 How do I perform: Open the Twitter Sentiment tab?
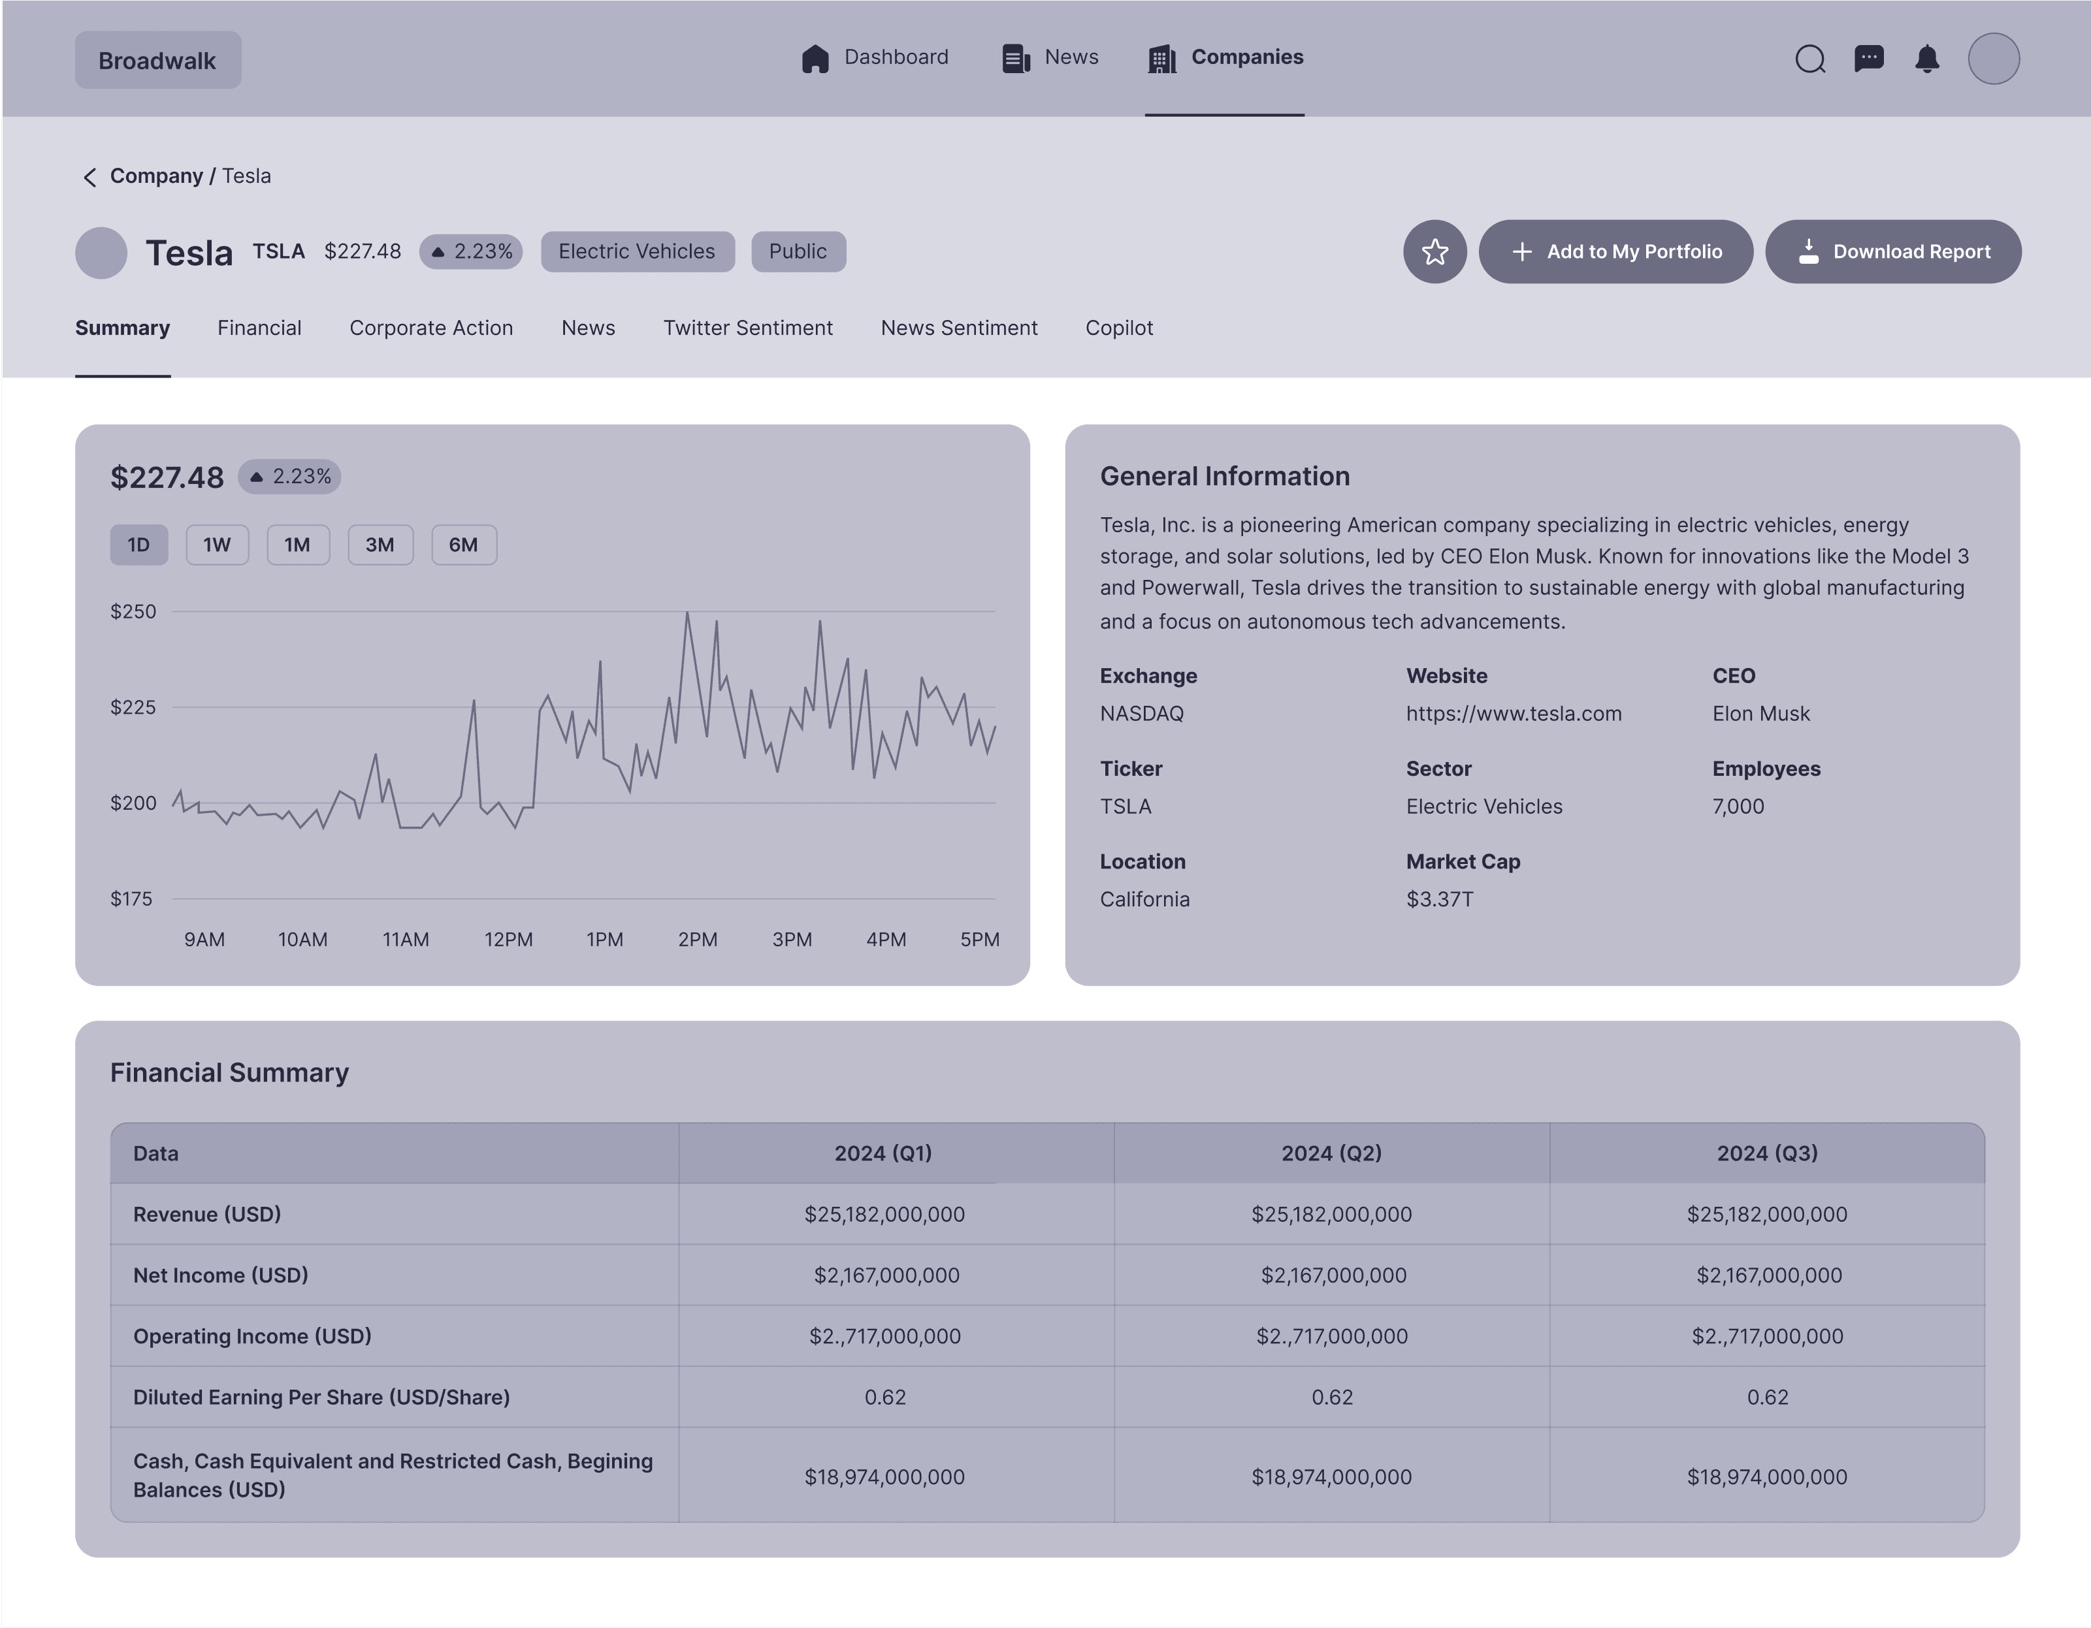click(x=749, y=328)
